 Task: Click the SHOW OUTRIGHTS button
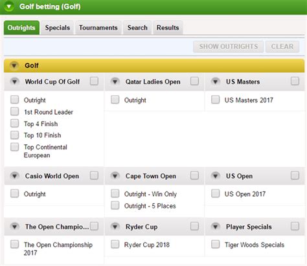(x=228, y=47)
